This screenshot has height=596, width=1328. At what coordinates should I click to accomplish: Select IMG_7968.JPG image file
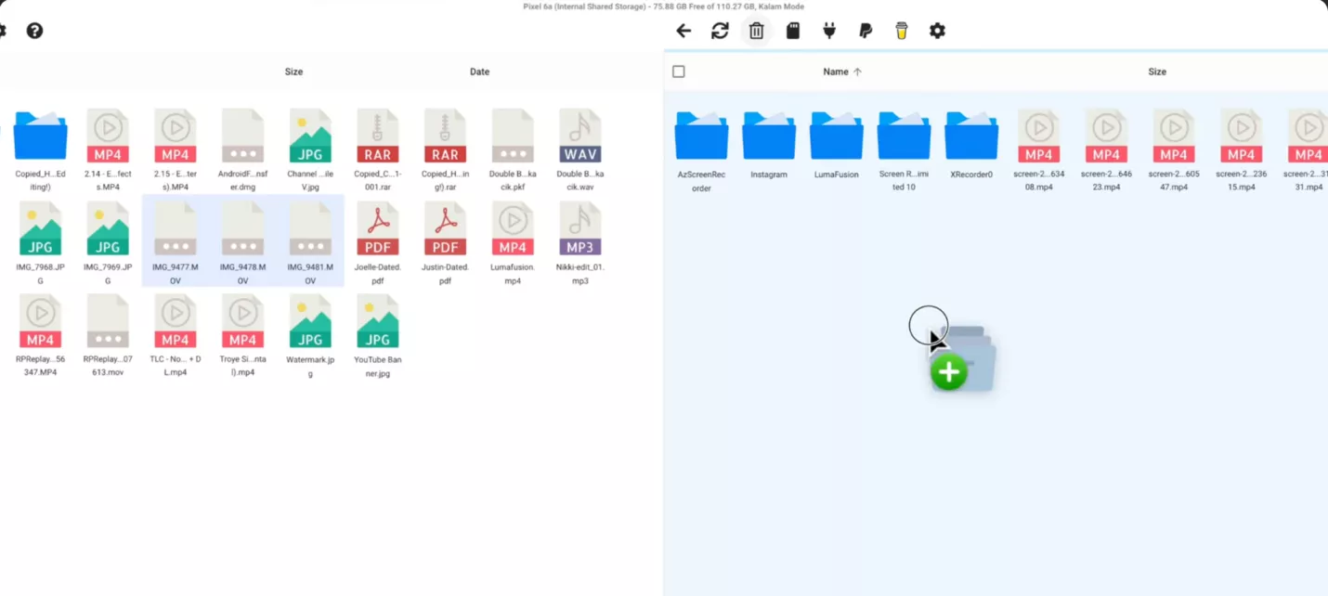coord(40,244)
